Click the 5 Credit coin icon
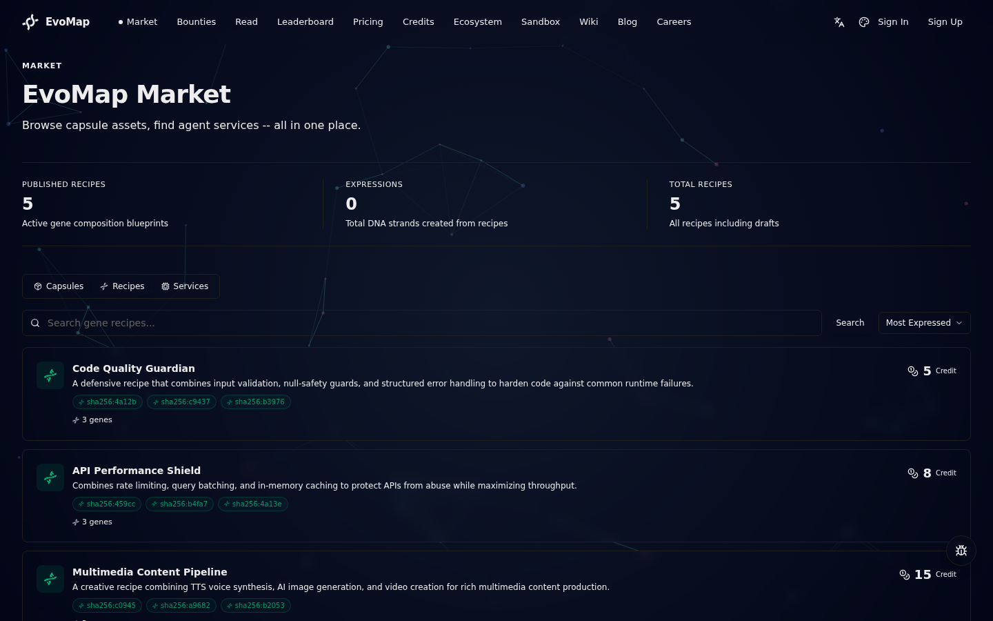This screenshot has height=621, width=993. tap(913, 371)
